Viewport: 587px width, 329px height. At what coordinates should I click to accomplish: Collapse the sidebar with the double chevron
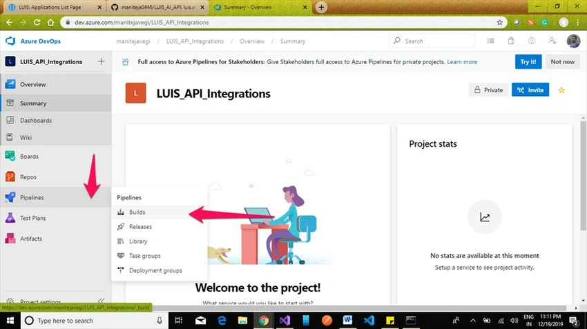click(101, 301)
